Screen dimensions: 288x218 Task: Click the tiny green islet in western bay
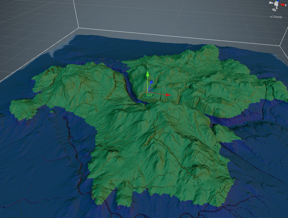pos(52,112)
